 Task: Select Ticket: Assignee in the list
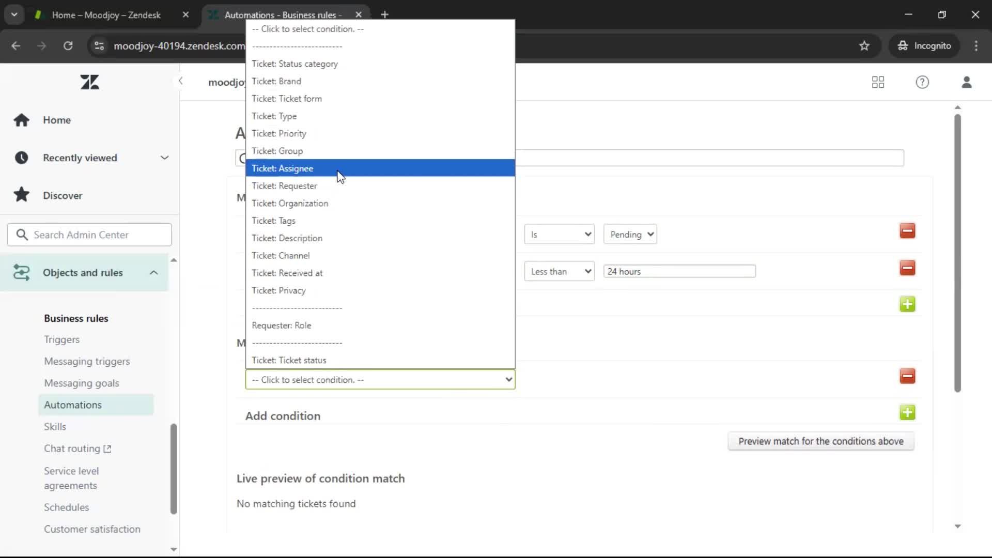(380, 168)
